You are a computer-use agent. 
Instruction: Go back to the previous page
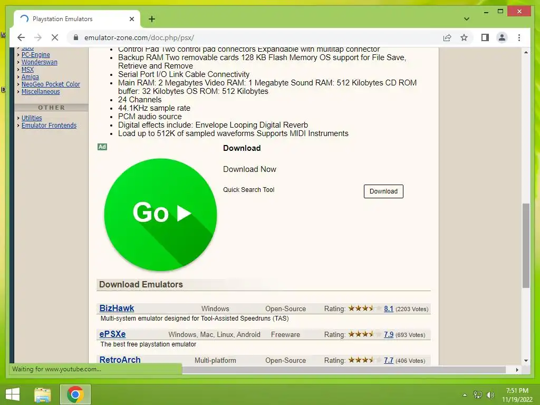(21, 37)
